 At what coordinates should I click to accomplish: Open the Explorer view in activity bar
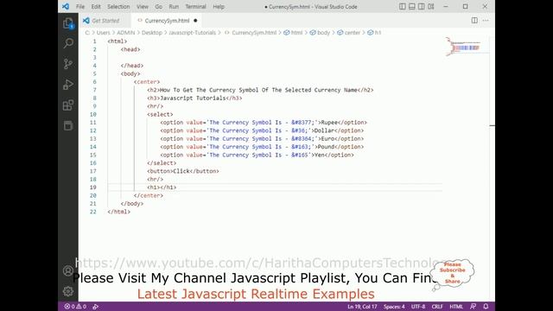[68, 23]
